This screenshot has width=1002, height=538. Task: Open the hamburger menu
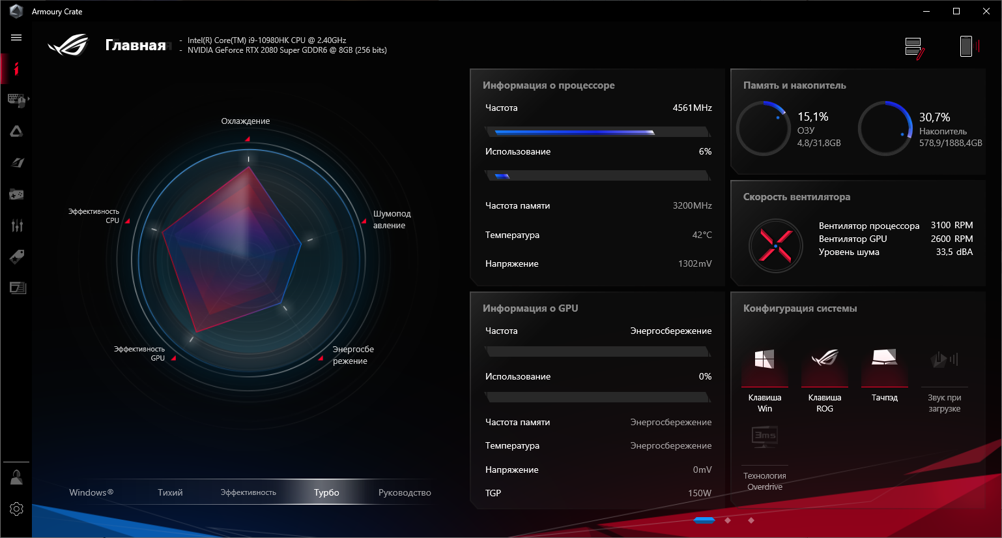click(x=16, y=37)
